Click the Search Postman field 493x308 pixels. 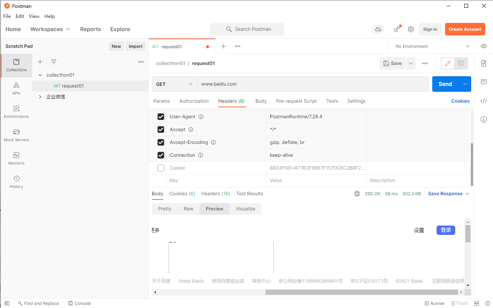[247, 29]
